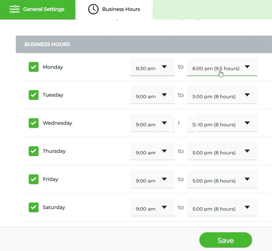Click the General Settings sliders icon

15,9
